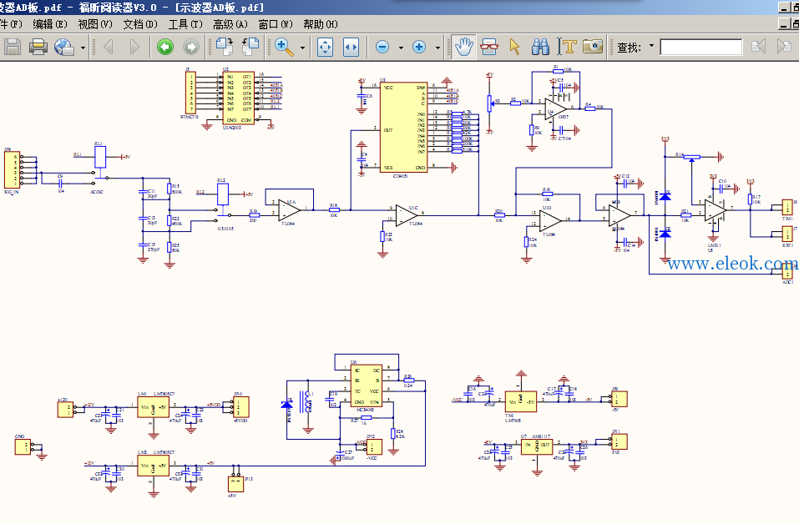Pick the text selection T tool
Viewport: 799px width, 524px height.
pyautogui.click(x=567, y=47)
